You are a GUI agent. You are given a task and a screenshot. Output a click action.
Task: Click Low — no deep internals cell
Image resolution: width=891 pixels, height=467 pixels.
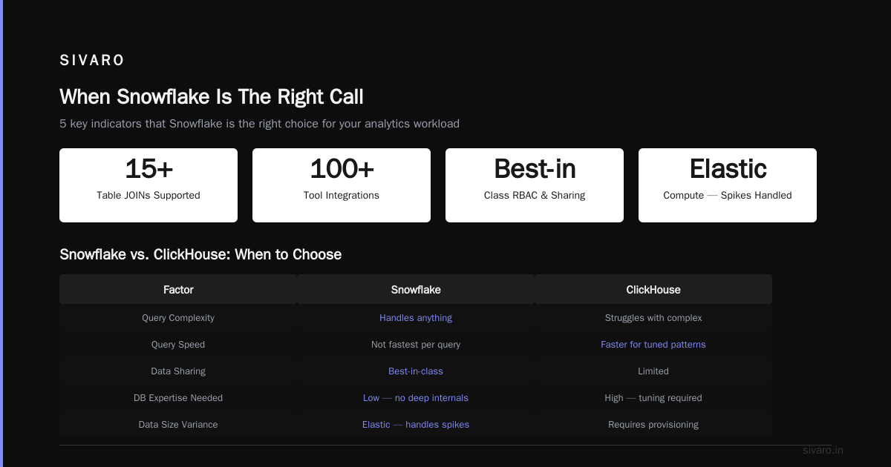tap(416, 397)
